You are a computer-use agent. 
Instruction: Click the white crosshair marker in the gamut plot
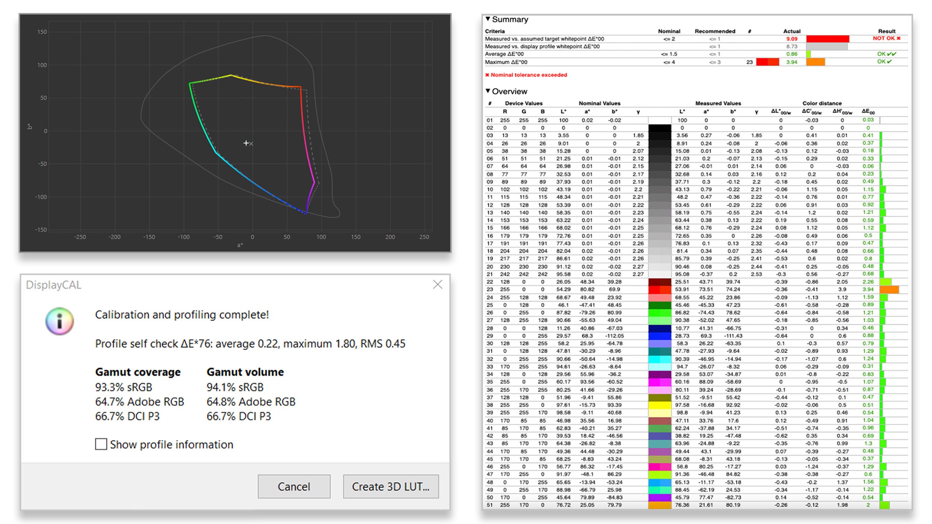246,143
